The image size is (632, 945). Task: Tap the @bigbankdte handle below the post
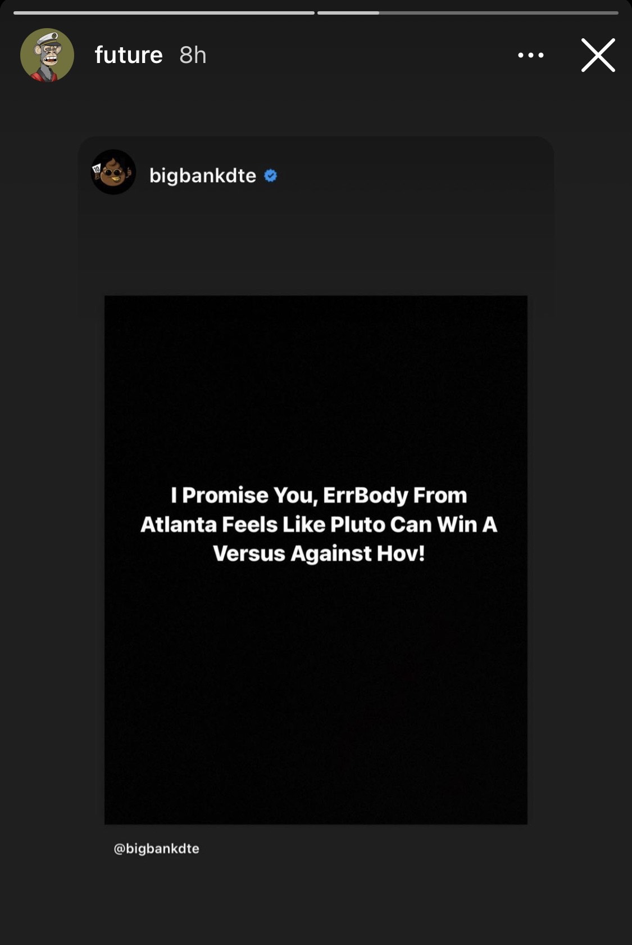[157, 848]
